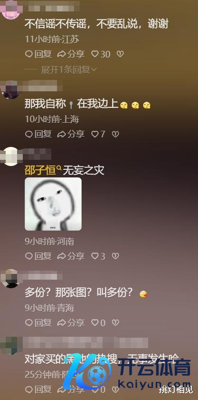Share the 那我自称 comment from Shanghai

point(71,134)
